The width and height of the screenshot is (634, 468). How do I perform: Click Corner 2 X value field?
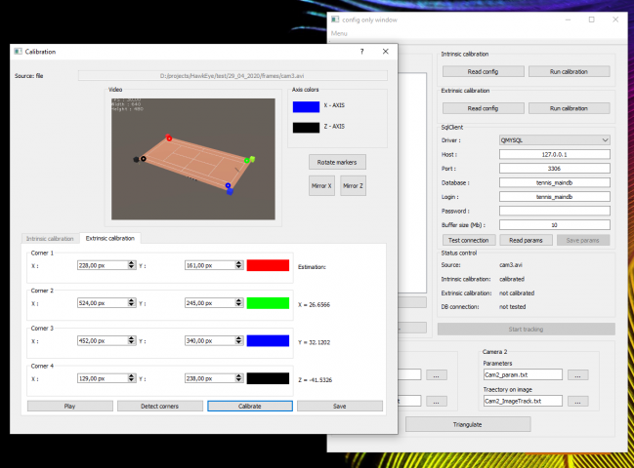[x=103, y=303]
